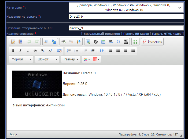
Task: Insert a horizontal line
Action: [111, 42]
